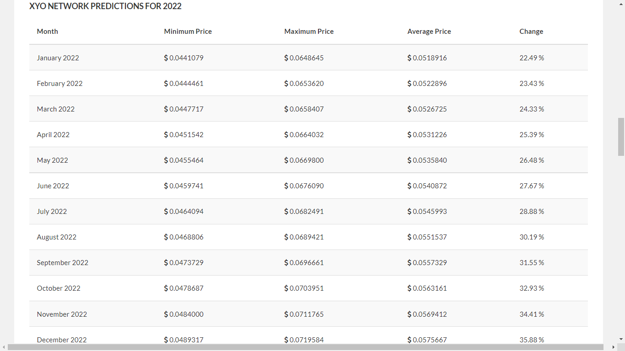Click May average price $0.0535840
Screen dimensions: 625x351
(427, 160)
